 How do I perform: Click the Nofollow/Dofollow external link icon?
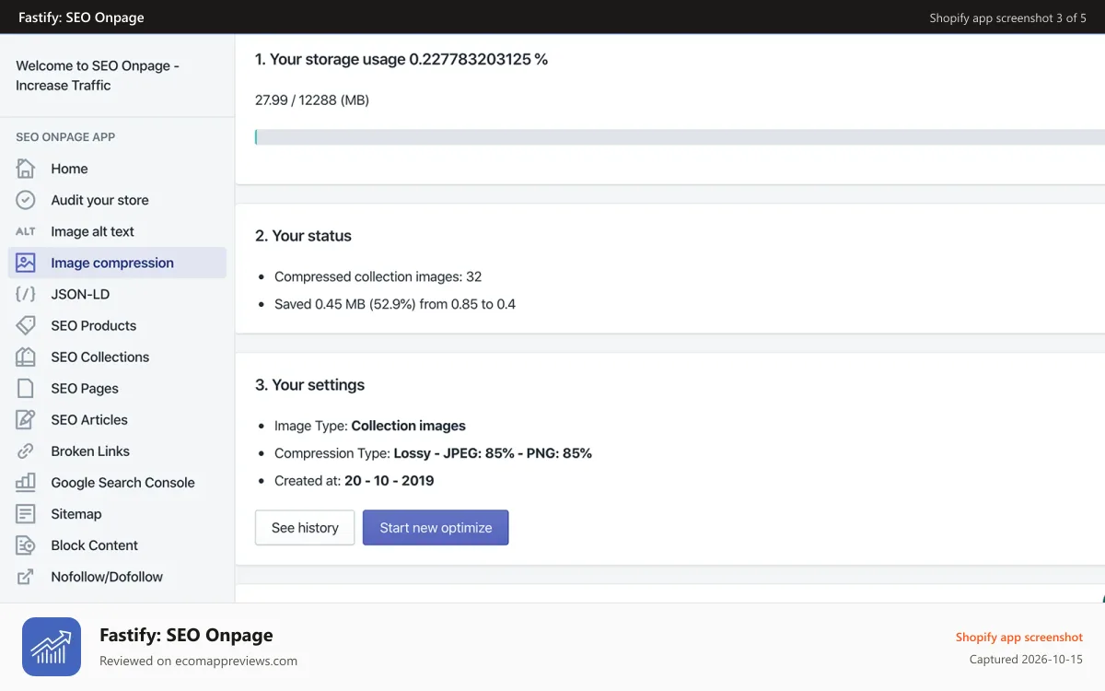coord(26,576)
